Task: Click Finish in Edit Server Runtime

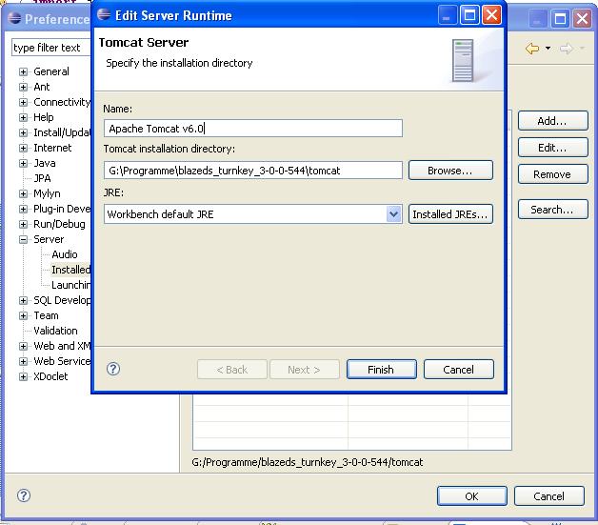Action: coord(382,370)
